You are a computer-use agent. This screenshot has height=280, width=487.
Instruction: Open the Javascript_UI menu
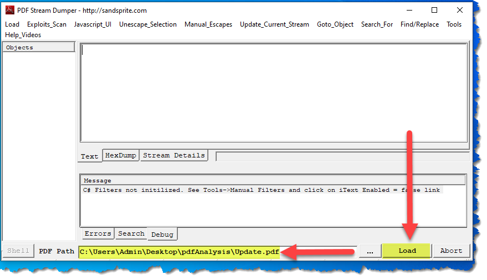point(93,24)
